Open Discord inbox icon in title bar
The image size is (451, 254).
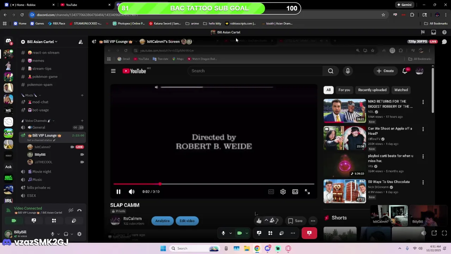(x=433, y=32)
